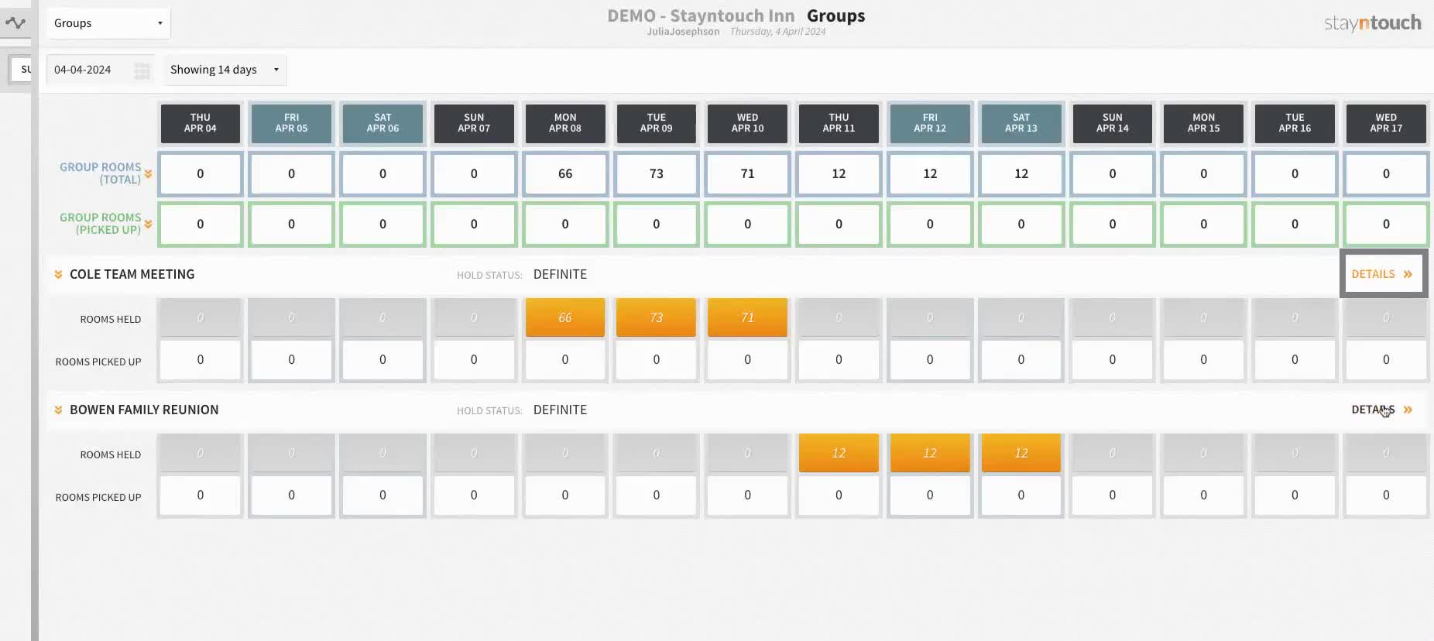Click Bowen rooms held 12 on Apr 11
Viewport: 1434px width, 641px height.
[x=839, y=453]
